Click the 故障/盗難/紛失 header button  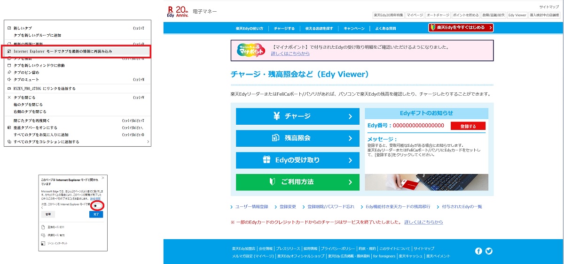tap(493, 15)
